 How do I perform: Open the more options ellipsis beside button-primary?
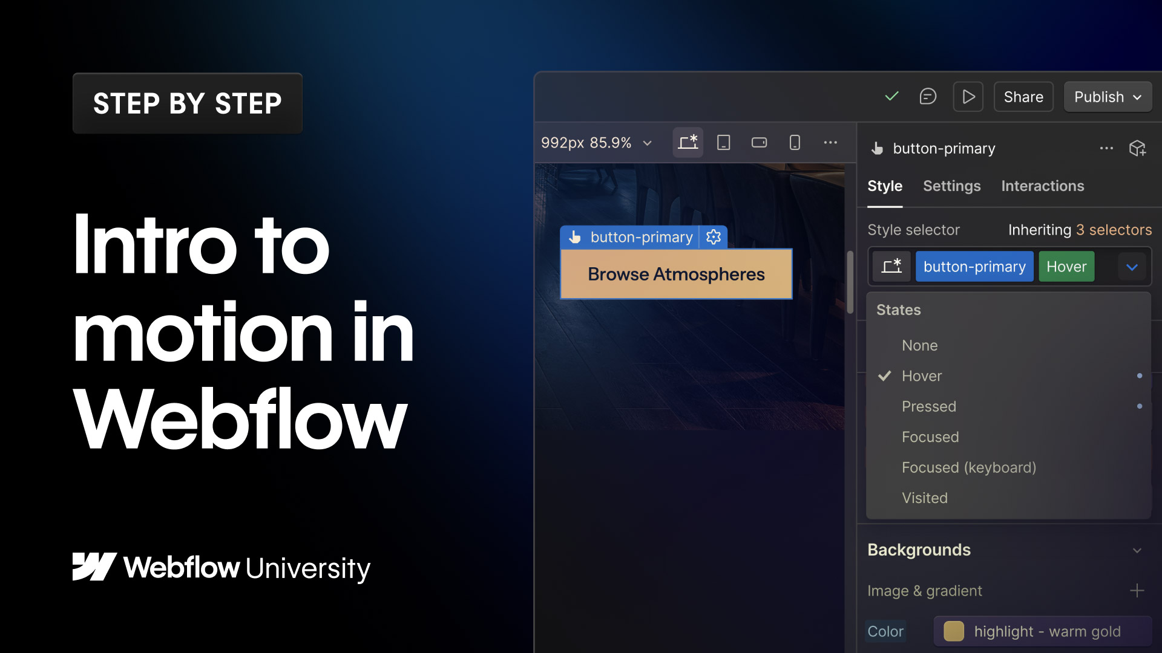pyautogui.click(x=1107, y=148)
